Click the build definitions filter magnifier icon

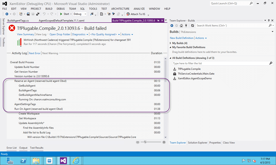[271, 63]
